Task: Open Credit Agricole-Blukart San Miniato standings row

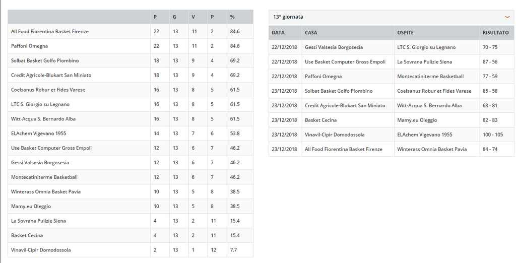Action: tap(131, 75)
